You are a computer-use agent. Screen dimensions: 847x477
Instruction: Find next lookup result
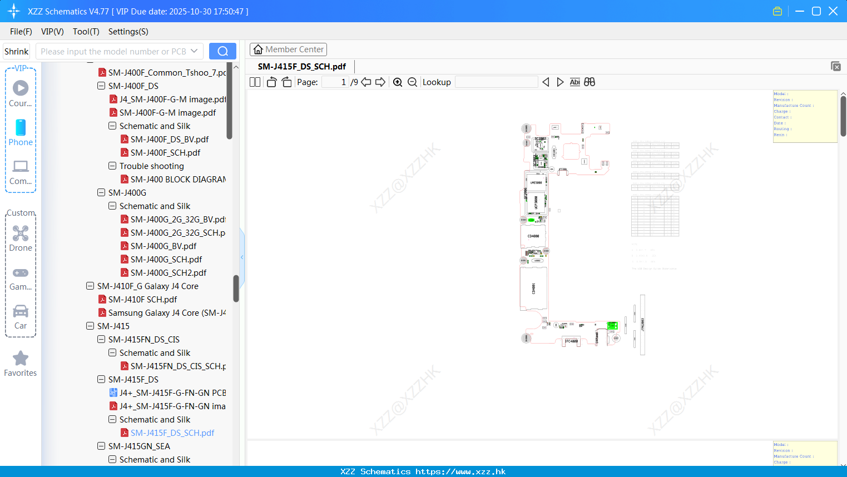560,82
